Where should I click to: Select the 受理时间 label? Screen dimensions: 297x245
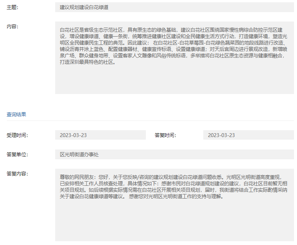coord(17,135)
